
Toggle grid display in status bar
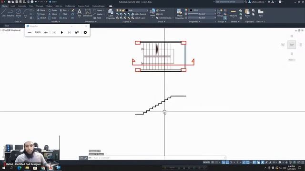(x=213, y=162)
